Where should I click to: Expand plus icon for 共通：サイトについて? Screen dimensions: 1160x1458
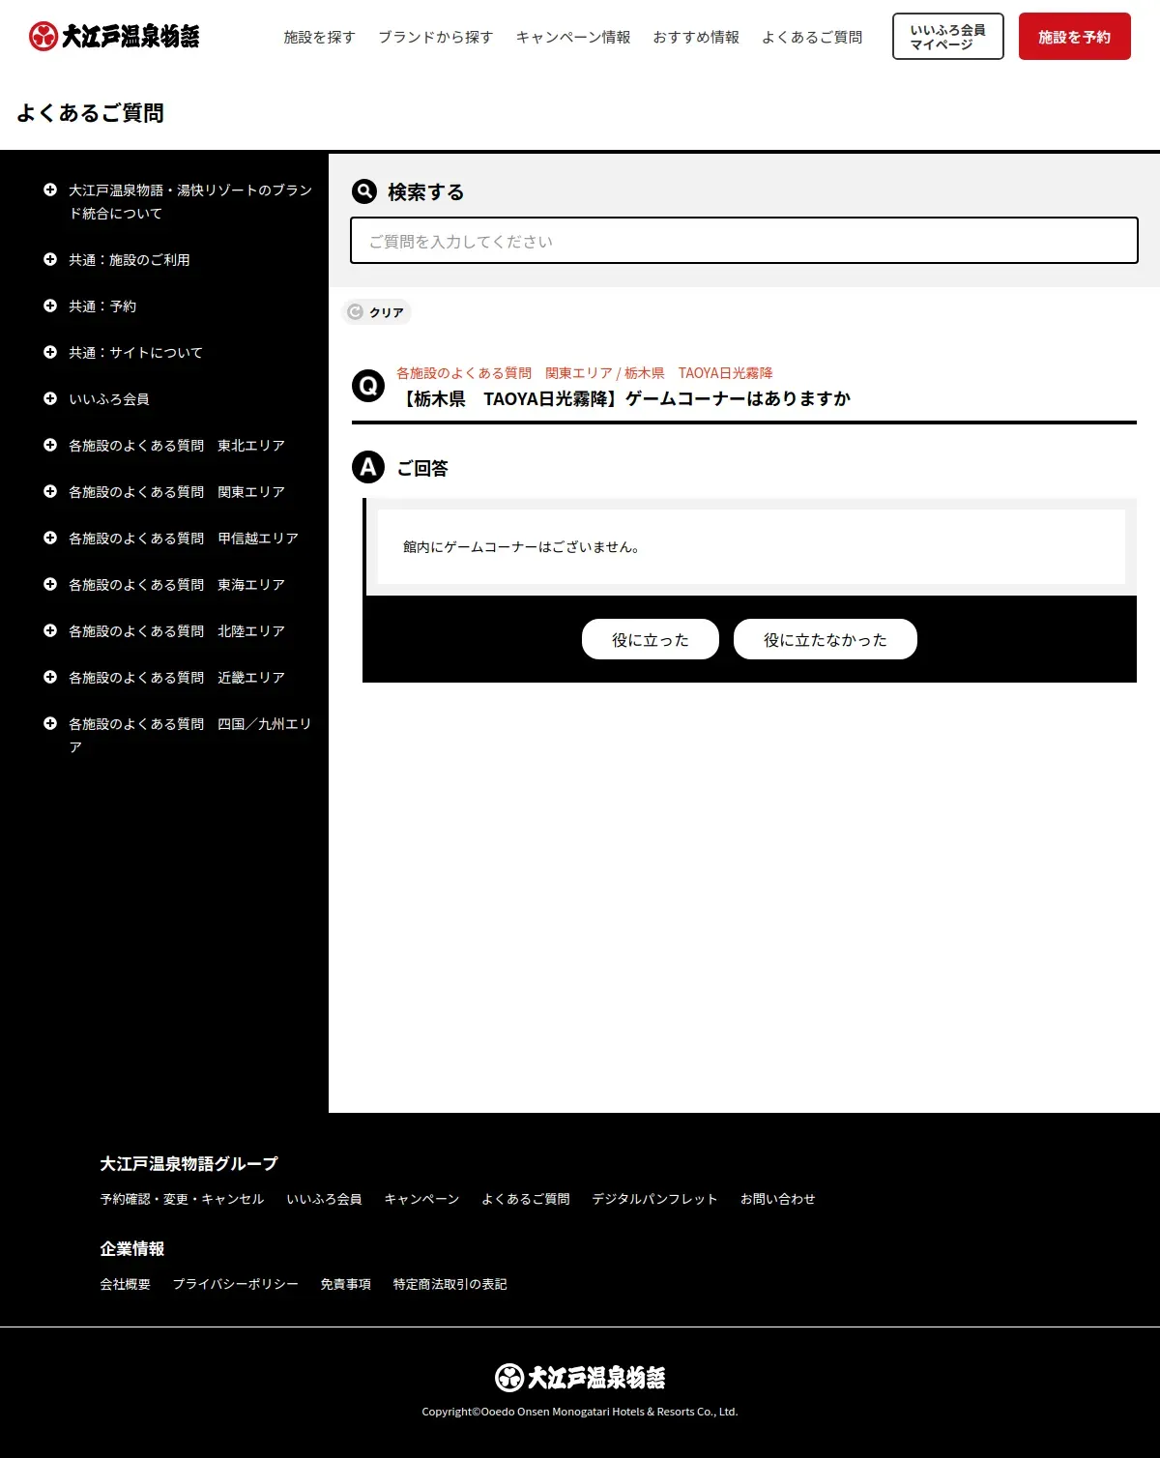click(50, 352)
